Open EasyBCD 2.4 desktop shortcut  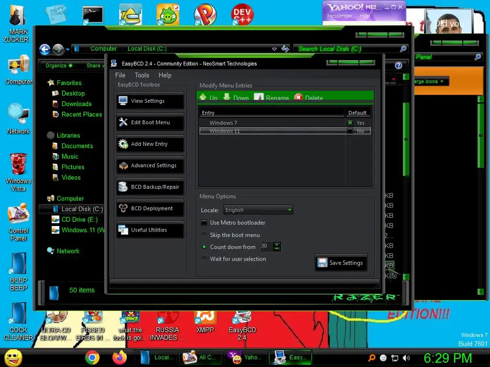click(242, 326)
